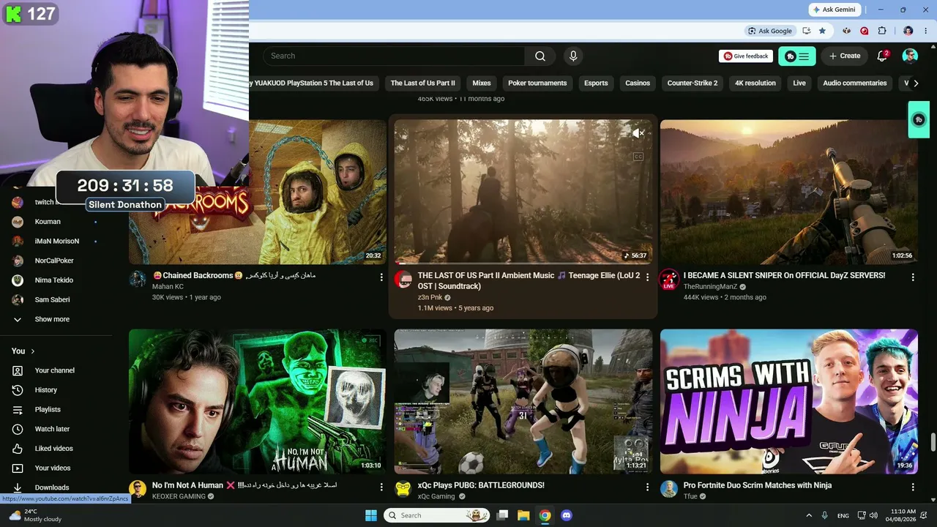Screen dimensions: 937x527
Task: Show hidden system tray icons chevron
Action: pos(809,515)
